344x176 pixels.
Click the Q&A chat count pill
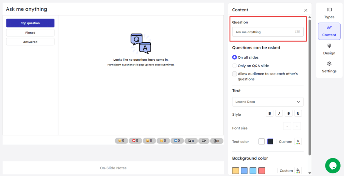(191, 141)
